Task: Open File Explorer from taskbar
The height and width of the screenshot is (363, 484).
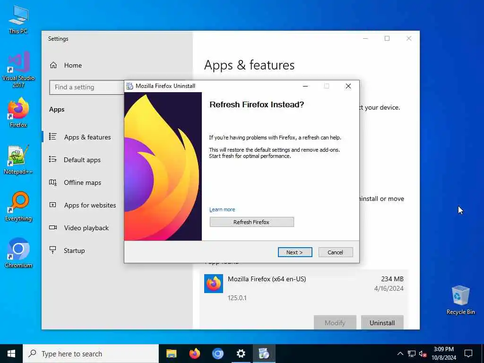Action: pyautogui.click(x=171, y=354)
